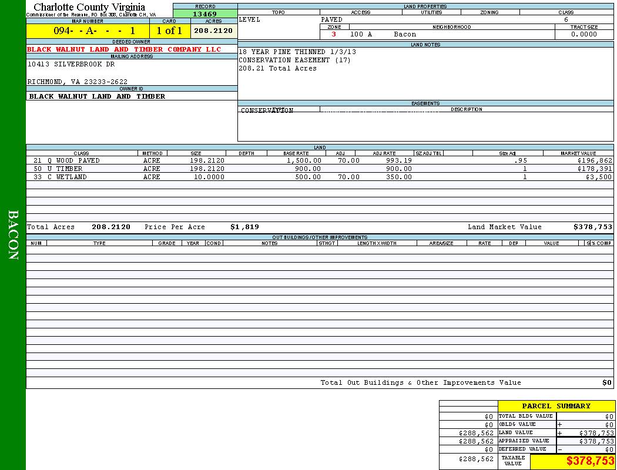This screenshot has width=617, height=470.
Task: Select the owner ID Black Walnut Land and Timber
Action: [97, 96]
